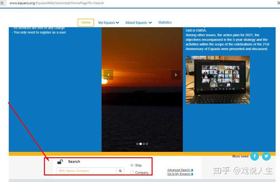Show next carousel slide arrow
This screenshot has height=182, width=280.
[176, 75]
